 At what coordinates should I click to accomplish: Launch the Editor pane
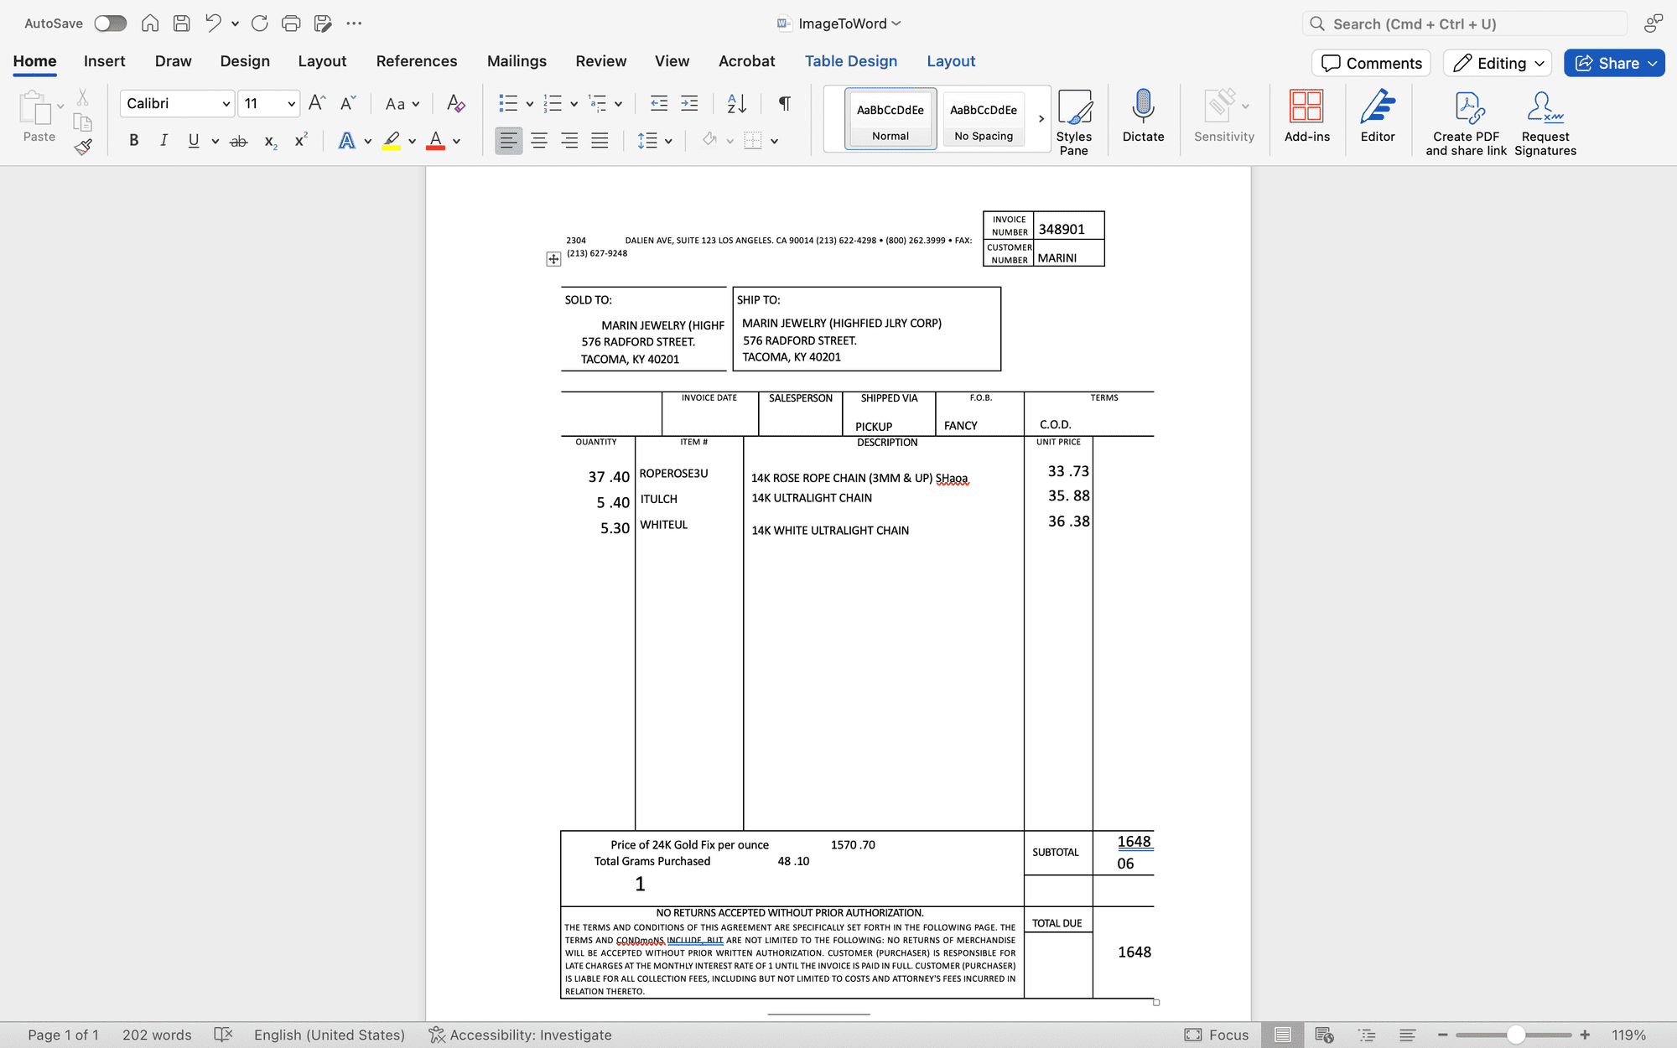[x=1378, y=117]
